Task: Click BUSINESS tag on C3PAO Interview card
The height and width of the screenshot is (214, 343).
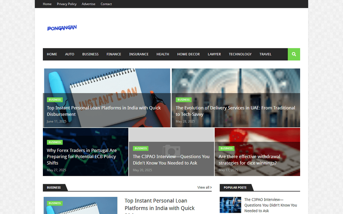Action: click(141, 148)
